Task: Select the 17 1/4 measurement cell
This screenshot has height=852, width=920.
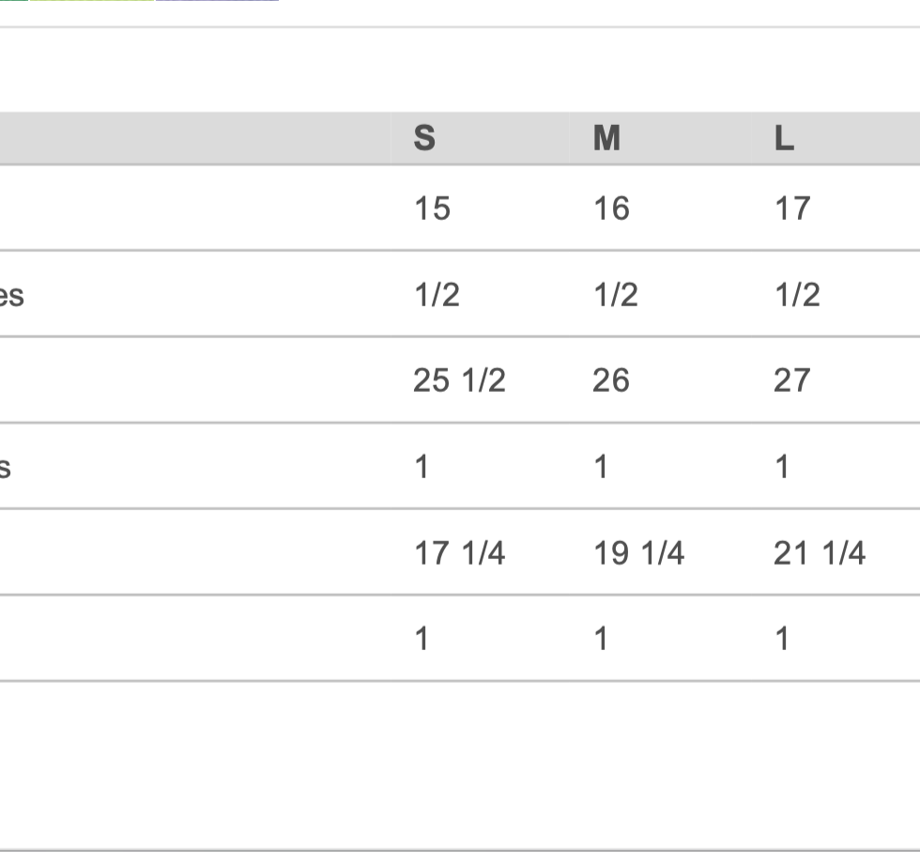Action: click(x=460, y=552)
